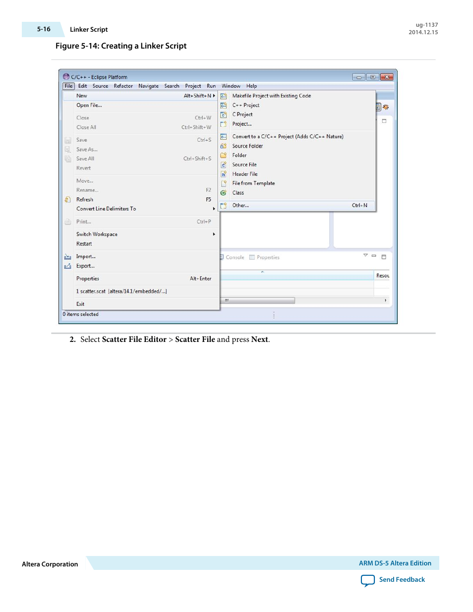
Task: Click the C Project icon
Action: click(223, 114)
